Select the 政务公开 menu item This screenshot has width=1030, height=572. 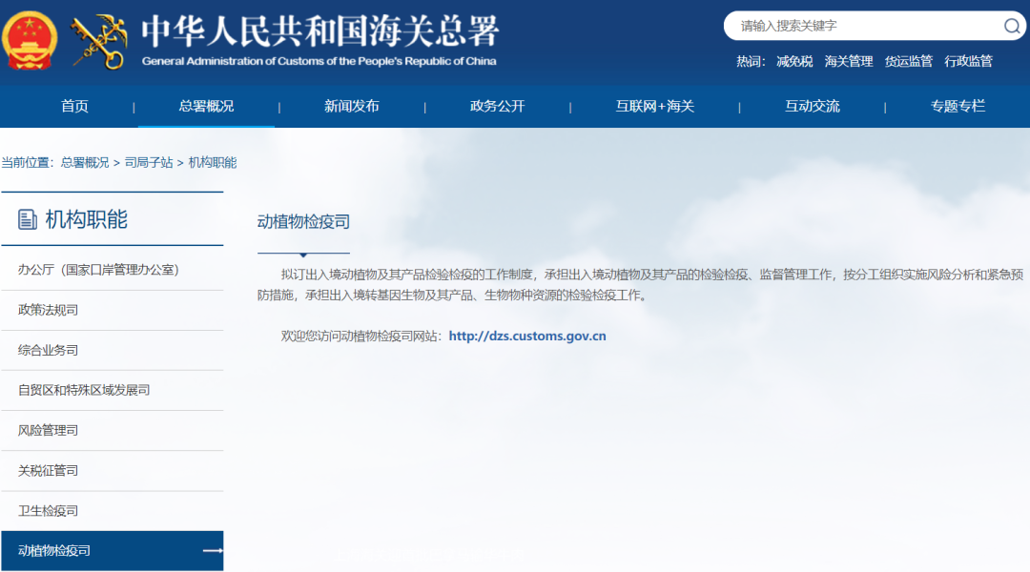coord(497,107)
